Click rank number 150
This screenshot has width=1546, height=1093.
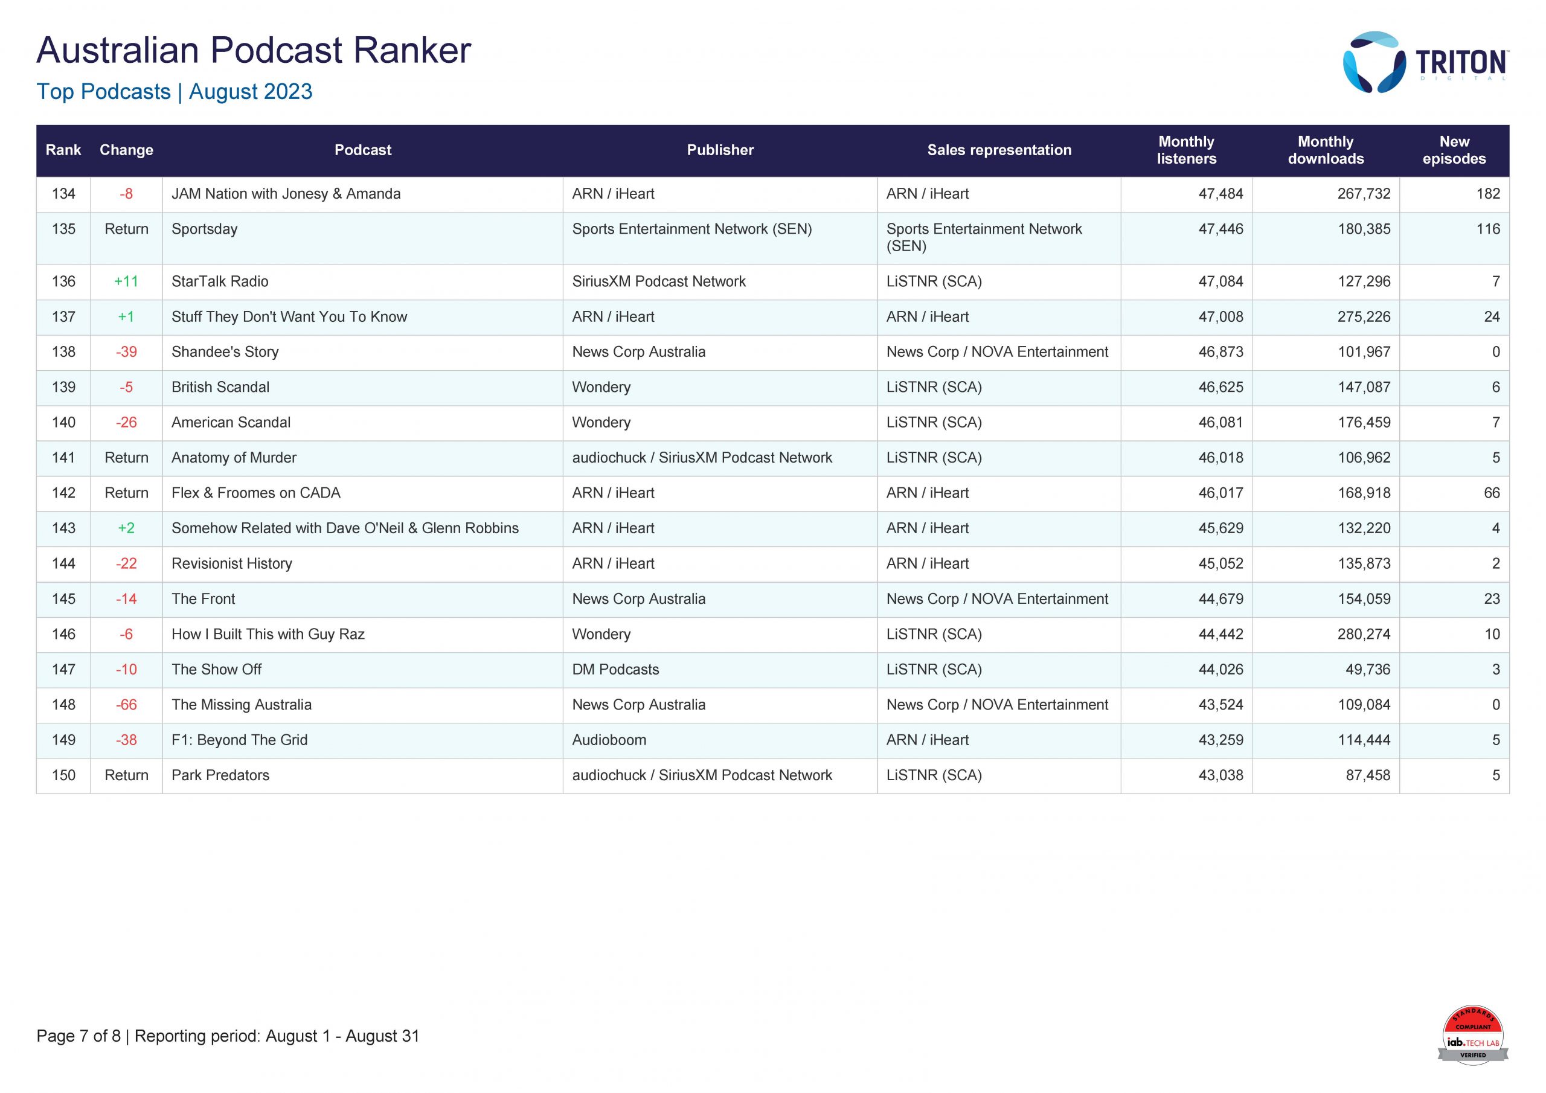tap(63, 775)
